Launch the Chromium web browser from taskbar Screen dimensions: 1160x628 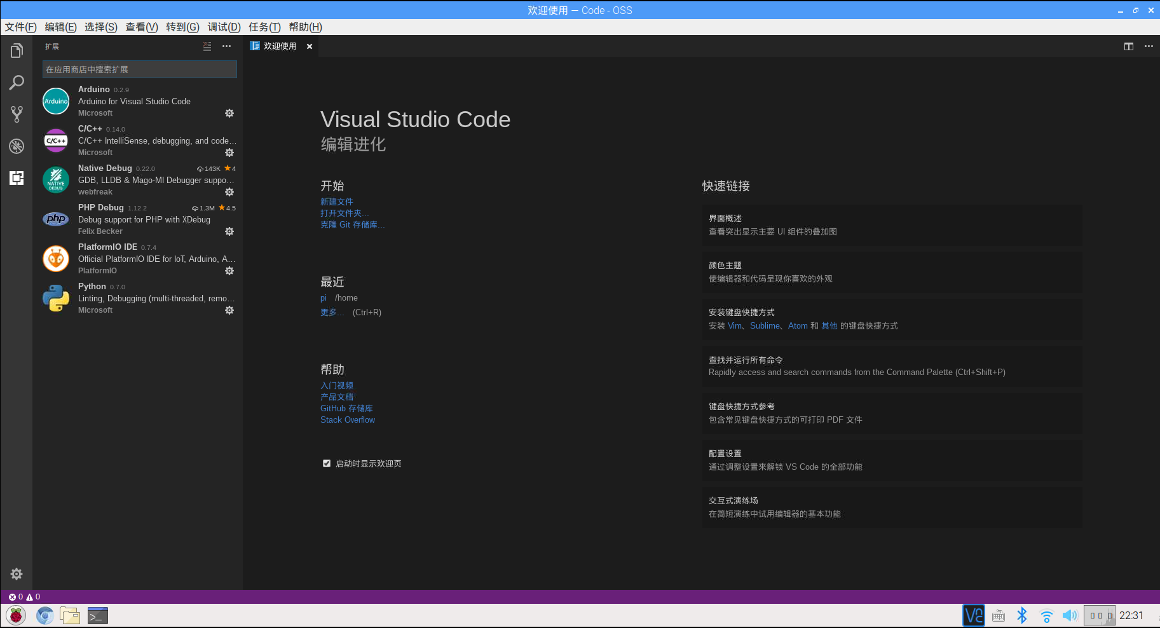[44, 615]
